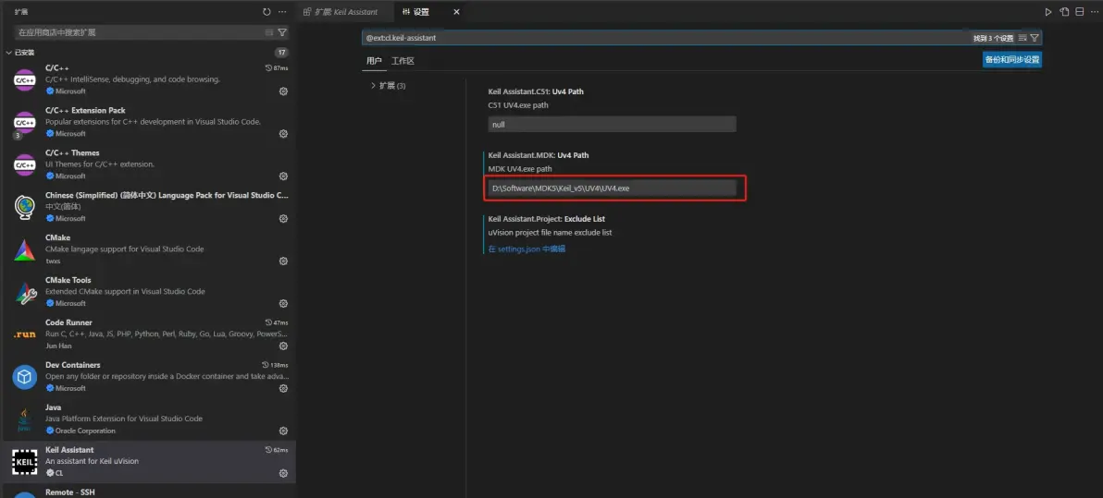
Task: Click the MDK UV4.exe path field
Action: (x=612, y=188)
